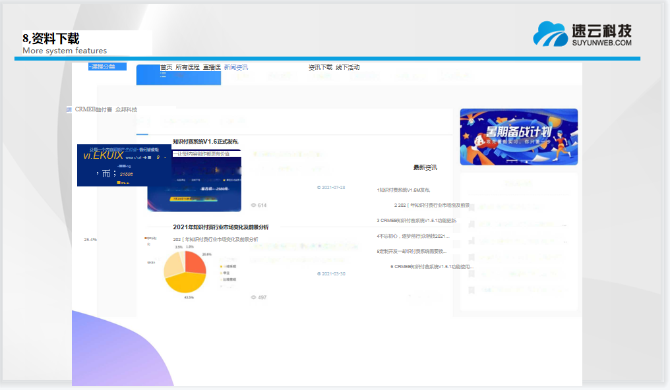Click the 暑期备战计划 banner image
The width and height of the screenshot is (670, 390).
(518, 136)
